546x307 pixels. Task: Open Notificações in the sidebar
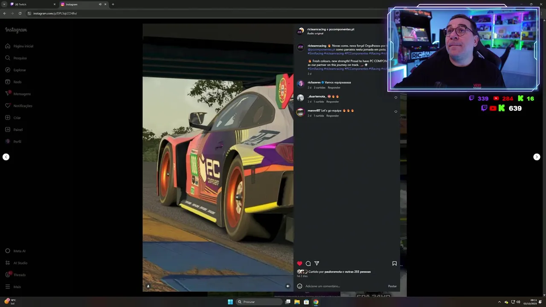pos(19,106)
